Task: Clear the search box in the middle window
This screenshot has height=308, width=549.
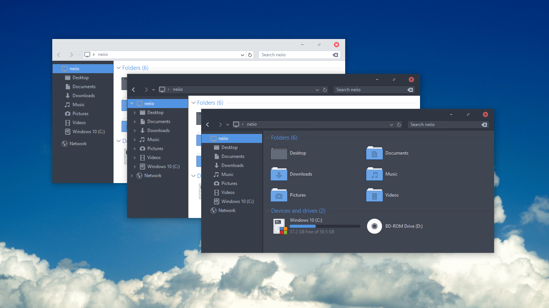Action: click(410, 90)
